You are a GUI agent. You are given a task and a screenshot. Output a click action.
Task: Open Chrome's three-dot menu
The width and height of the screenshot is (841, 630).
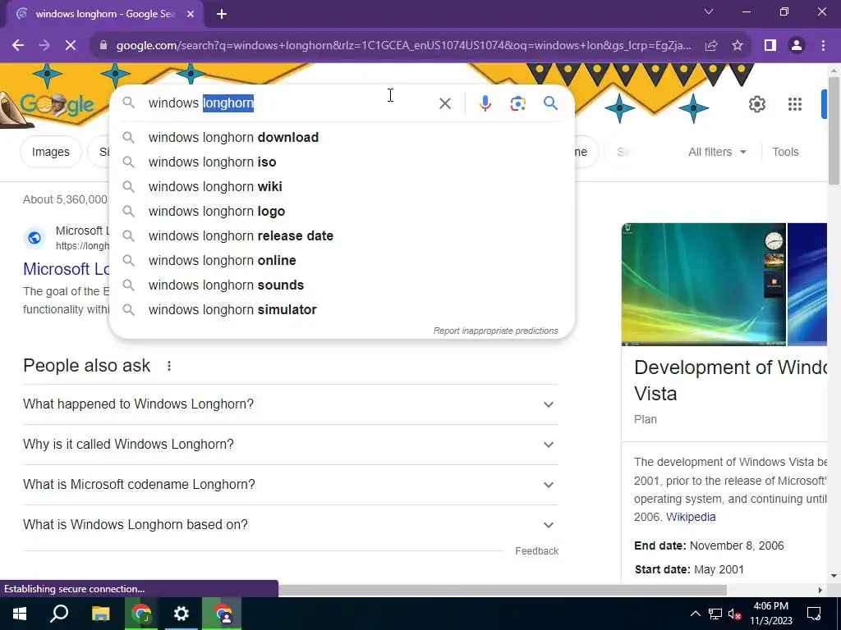823,46
